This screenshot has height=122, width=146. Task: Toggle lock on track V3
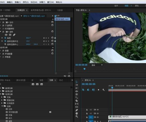[x=87, y=110]
